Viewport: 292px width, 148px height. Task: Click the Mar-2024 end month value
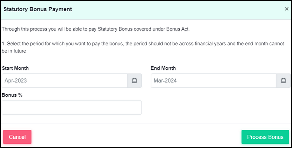[x=165, y=81]
